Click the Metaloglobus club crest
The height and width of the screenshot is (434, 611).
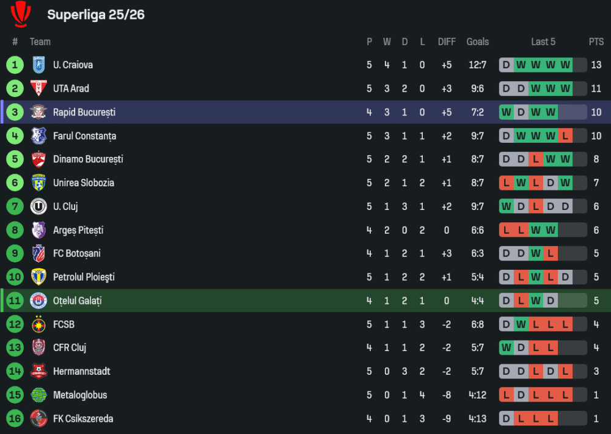[x=38, y=395]
